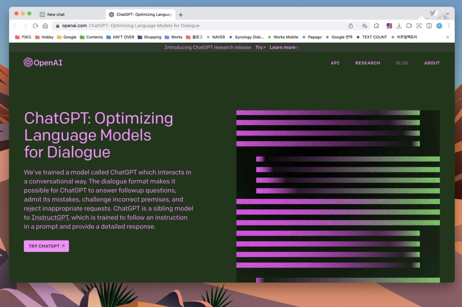Toggle the side panel split-view icon
Viewport: 462px width, 307px height.
[429, 26]
